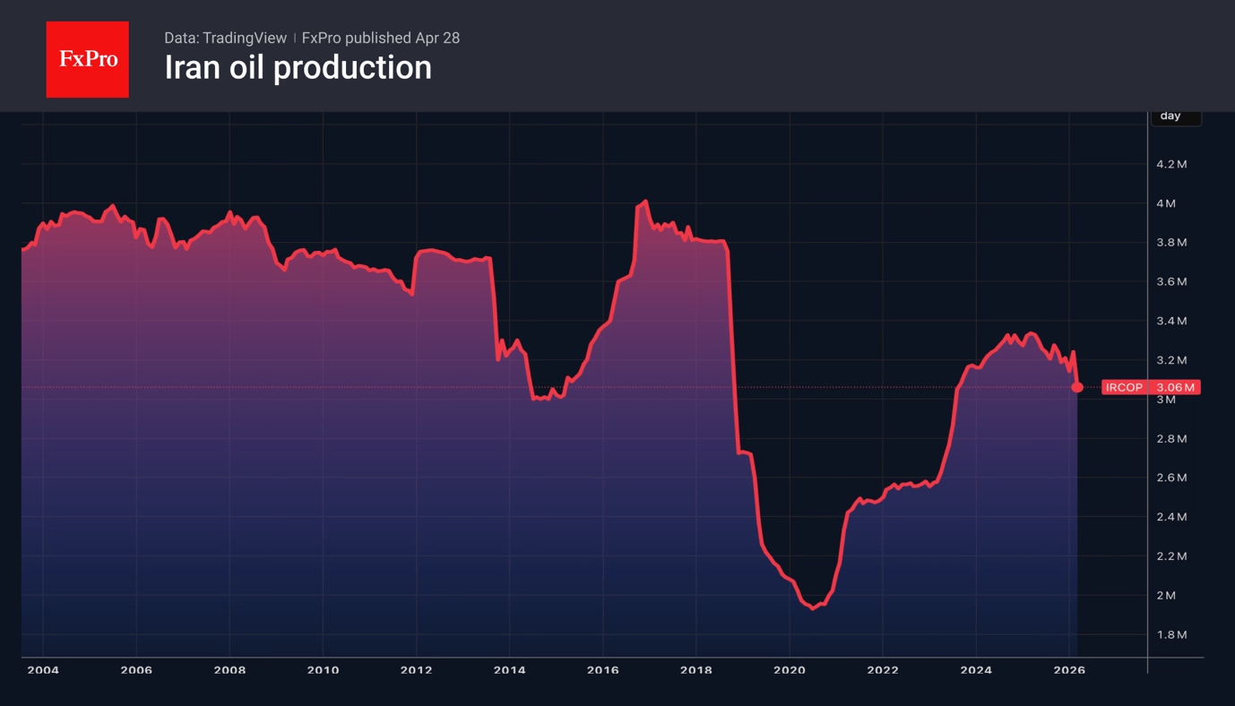
Task: Click the last data point marker on the line
Action: (1075, 388)
